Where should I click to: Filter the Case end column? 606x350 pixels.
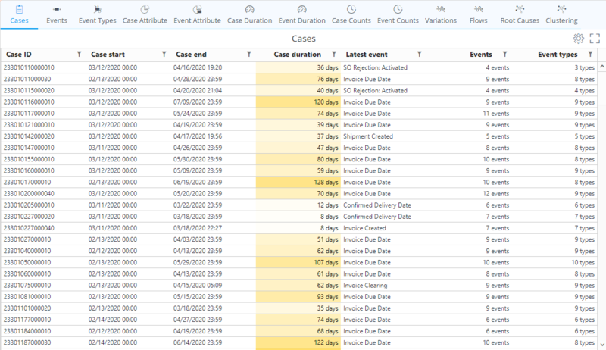coord(249,55)
